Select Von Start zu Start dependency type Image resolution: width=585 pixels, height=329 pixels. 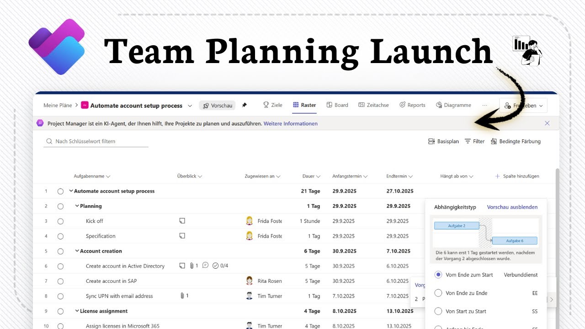point(438,311)
